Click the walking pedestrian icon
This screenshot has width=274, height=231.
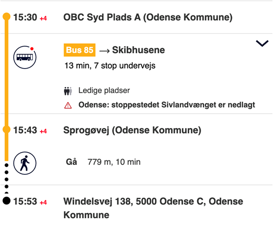coord(25,163)
